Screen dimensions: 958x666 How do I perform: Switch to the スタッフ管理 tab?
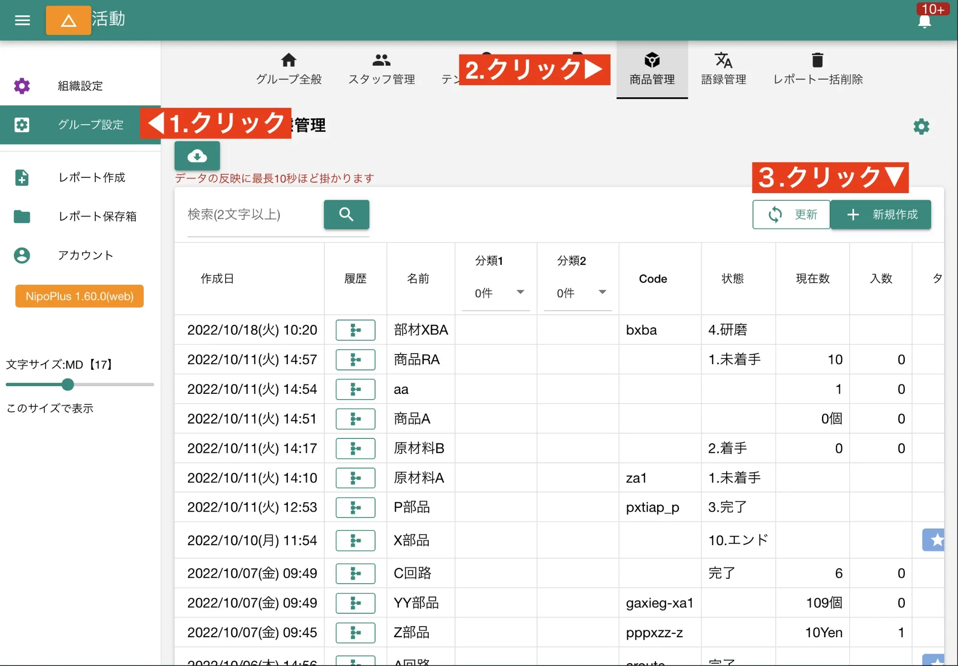click(x=381, y=69)
